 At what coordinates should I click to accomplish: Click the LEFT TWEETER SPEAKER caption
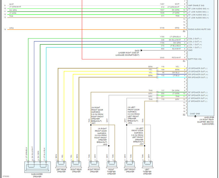[147, 172]
